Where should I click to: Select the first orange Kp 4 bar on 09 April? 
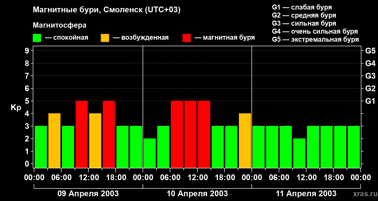point(54,141)
